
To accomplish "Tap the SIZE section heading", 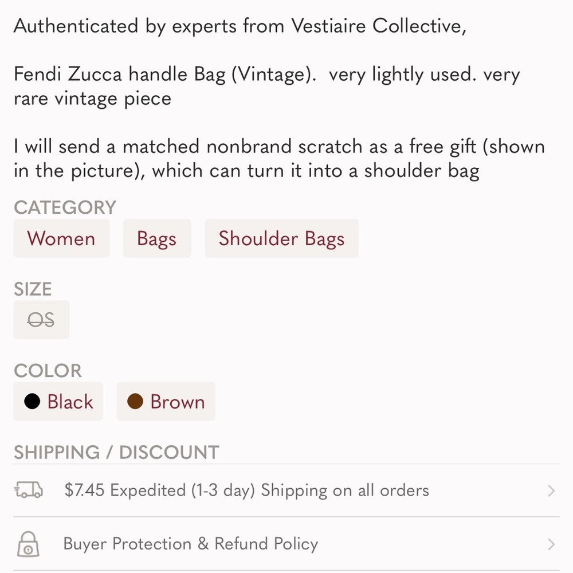I will 33,289.
